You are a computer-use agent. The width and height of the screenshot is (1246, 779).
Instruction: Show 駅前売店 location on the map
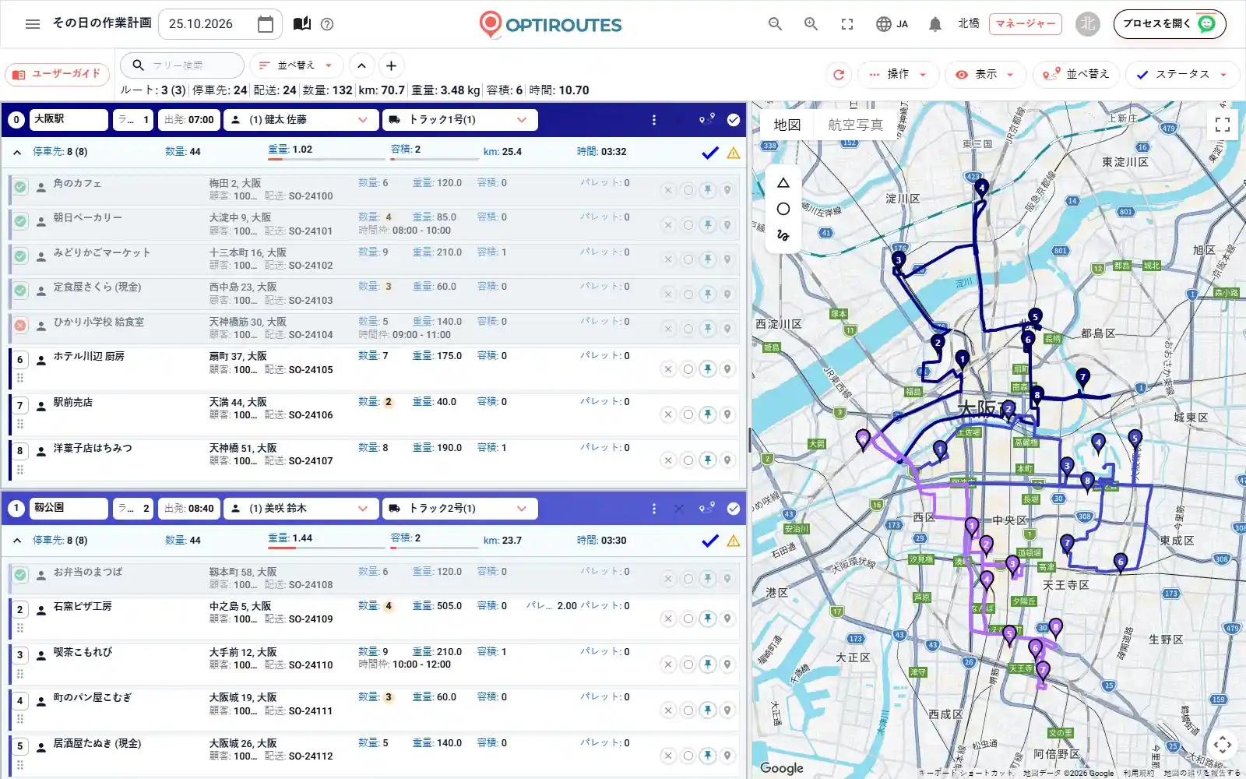coord(727,414)
